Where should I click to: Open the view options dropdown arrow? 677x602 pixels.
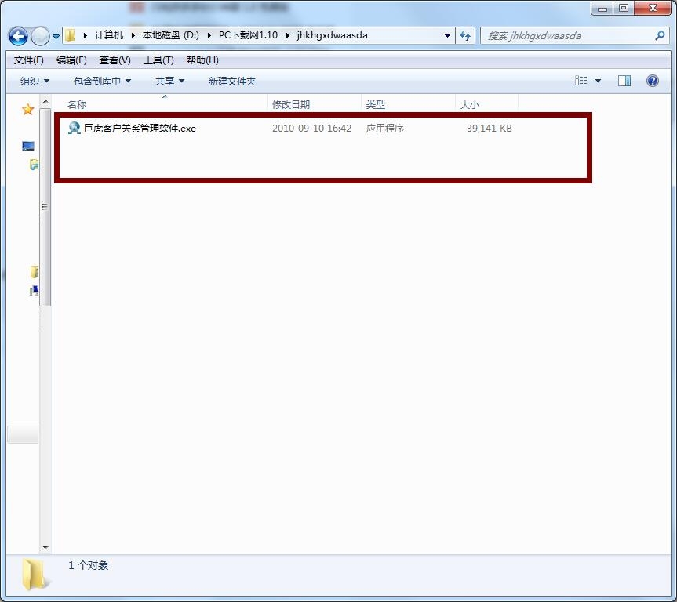[x=598, y=81]
